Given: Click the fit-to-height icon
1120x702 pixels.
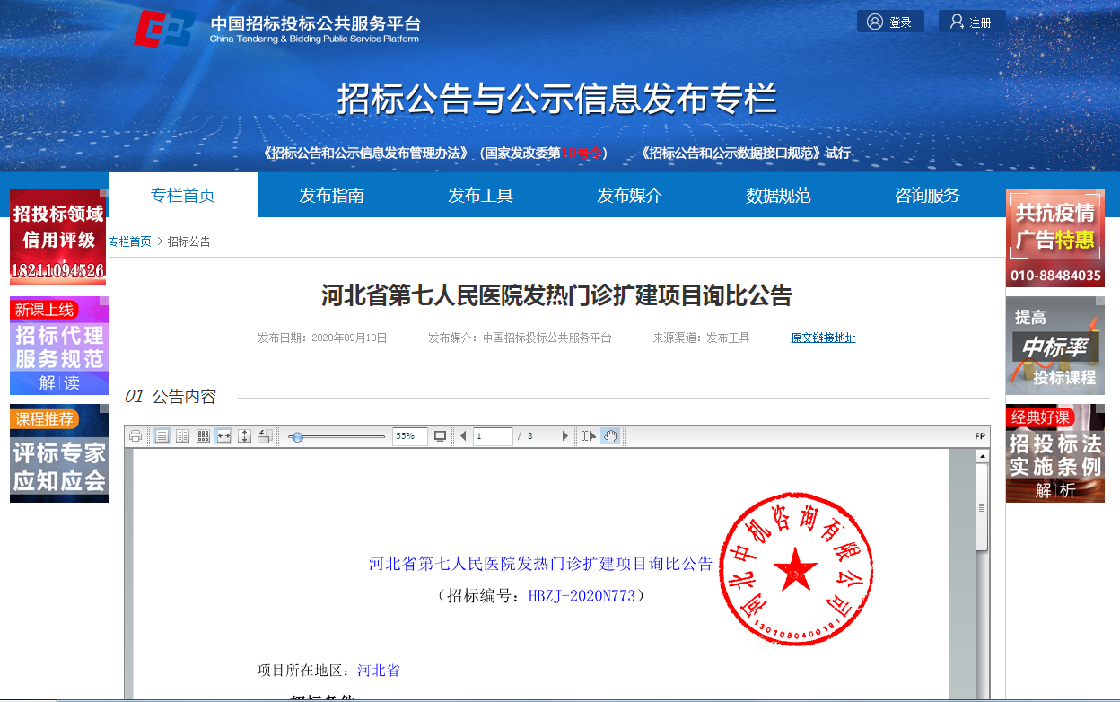Looking at the screenshot, I should [244, 436].
